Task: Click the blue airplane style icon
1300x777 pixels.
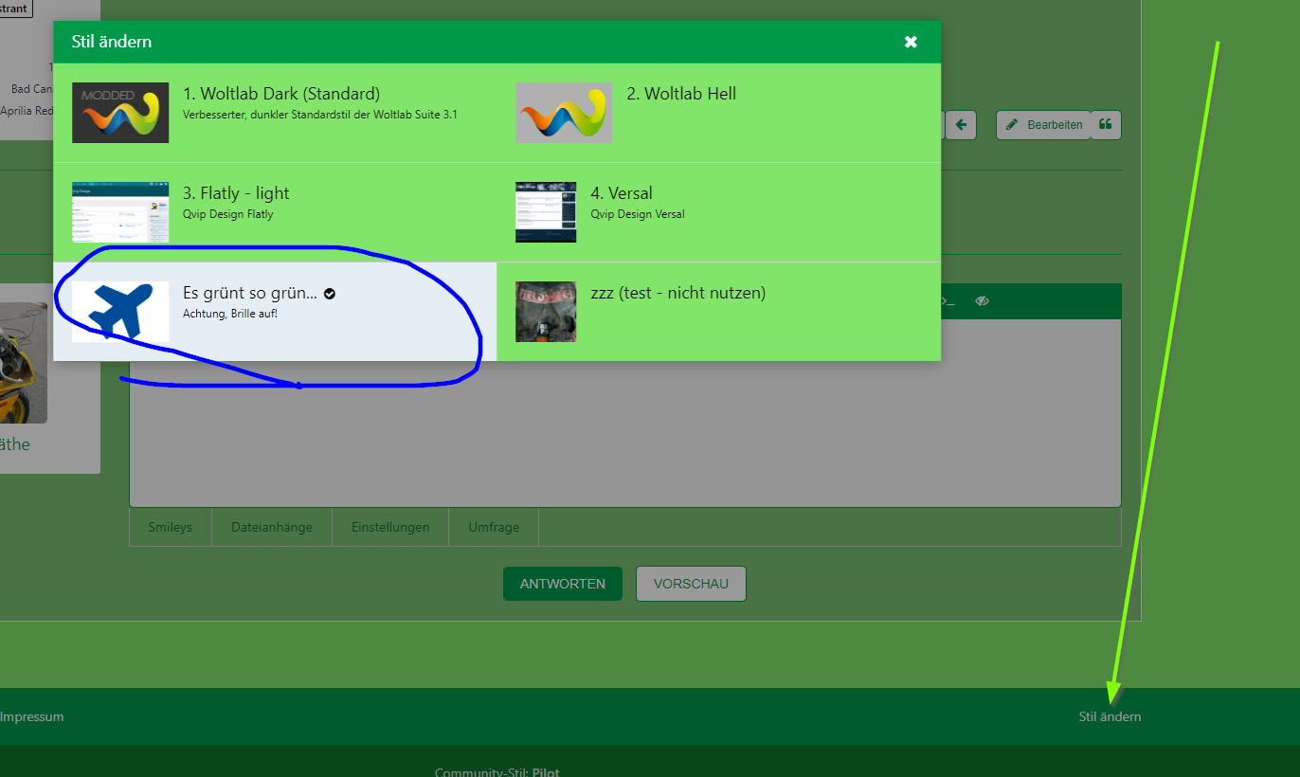Action: (120, 312)
